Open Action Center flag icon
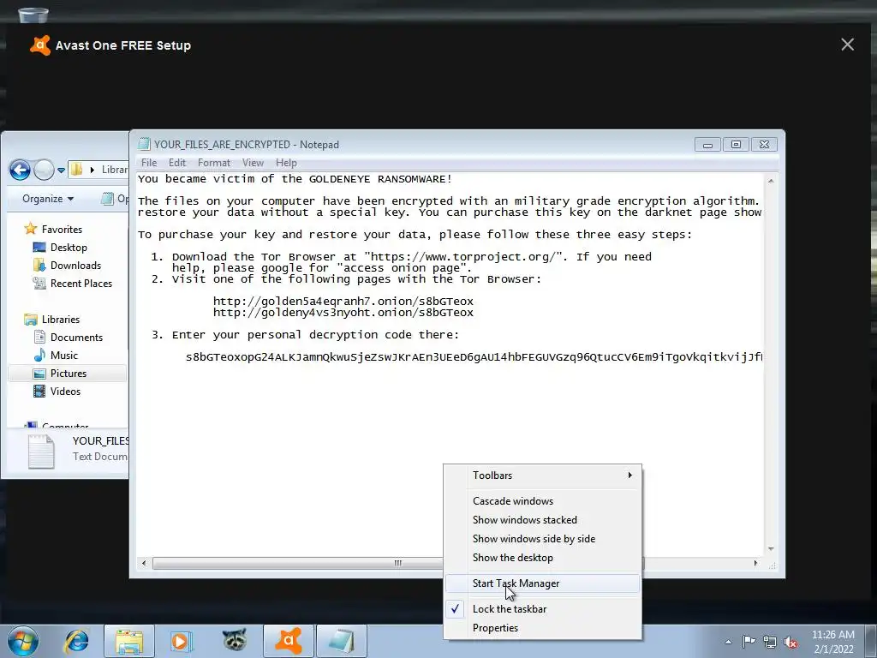 point(749,642)
